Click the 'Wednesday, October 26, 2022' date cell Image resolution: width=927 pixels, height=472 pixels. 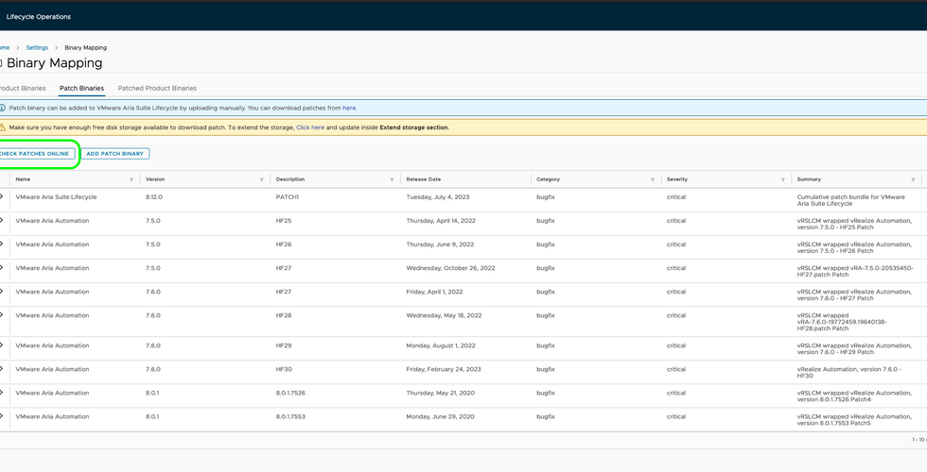click(450, 268)
